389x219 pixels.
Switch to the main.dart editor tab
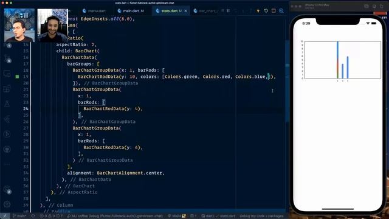(x=131, y=11)
